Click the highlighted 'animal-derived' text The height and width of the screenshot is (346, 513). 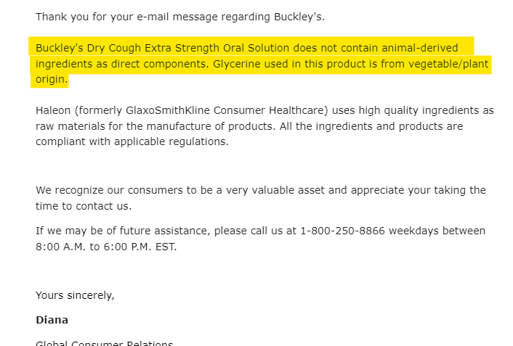pos(421,48)
